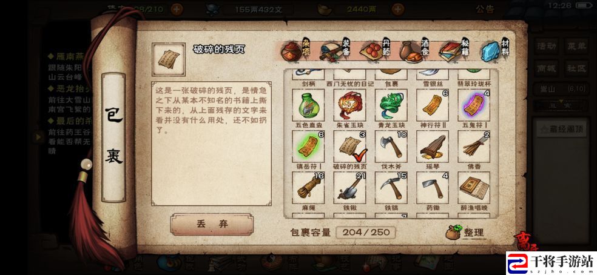Pick the 神行符 talisman item
Image resolution: width=597 pixels, height=275 pixels.
coord(433,105)
